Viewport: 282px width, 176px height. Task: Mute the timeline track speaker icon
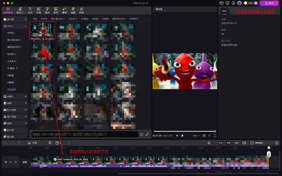[x=16, y=162]
